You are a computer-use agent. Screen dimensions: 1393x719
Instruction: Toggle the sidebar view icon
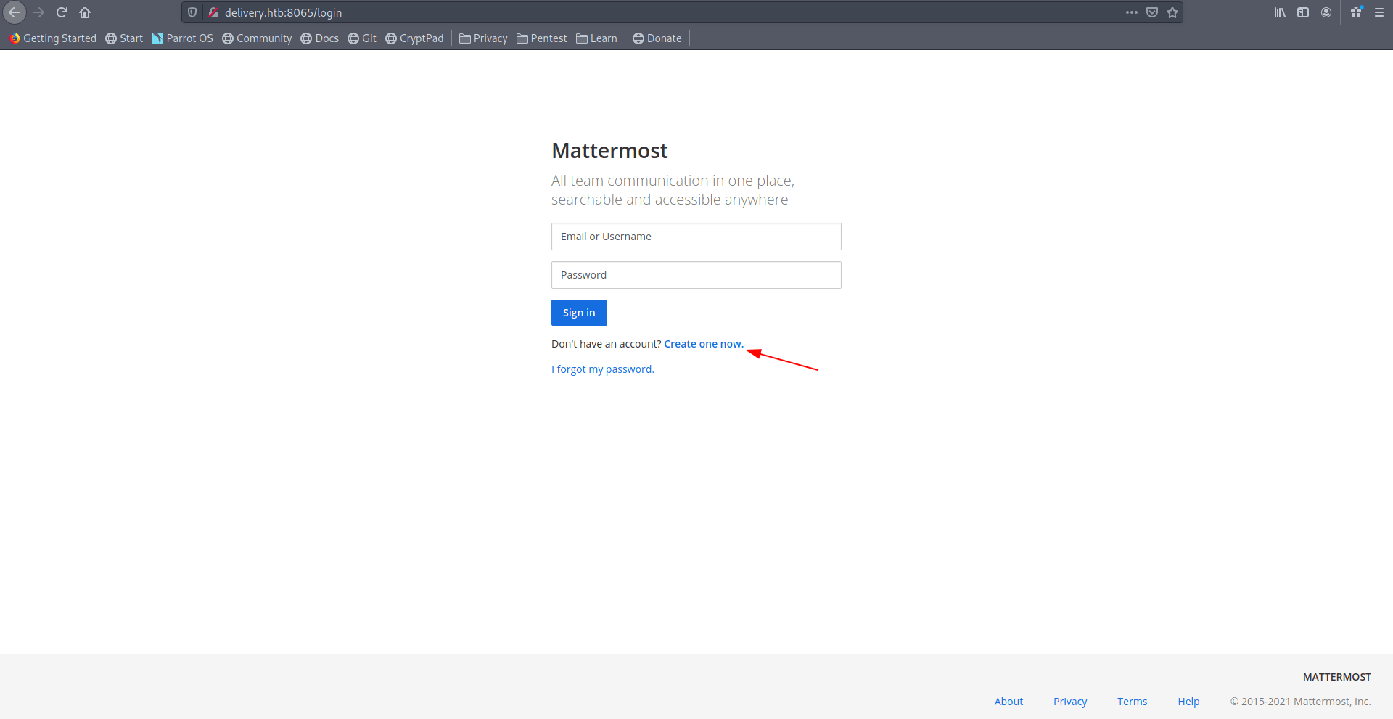click(1303, 12)
